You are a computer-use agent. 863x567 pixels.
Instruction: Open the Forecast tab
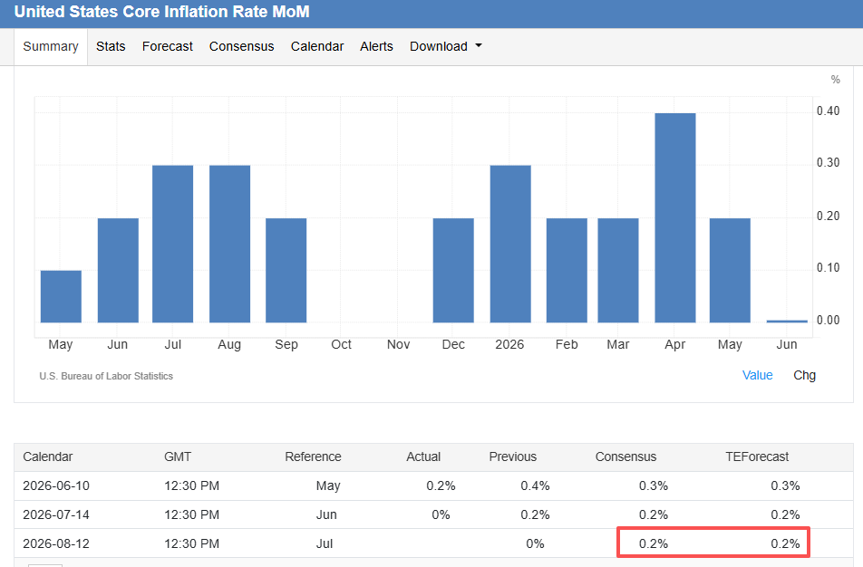(168, 47)
